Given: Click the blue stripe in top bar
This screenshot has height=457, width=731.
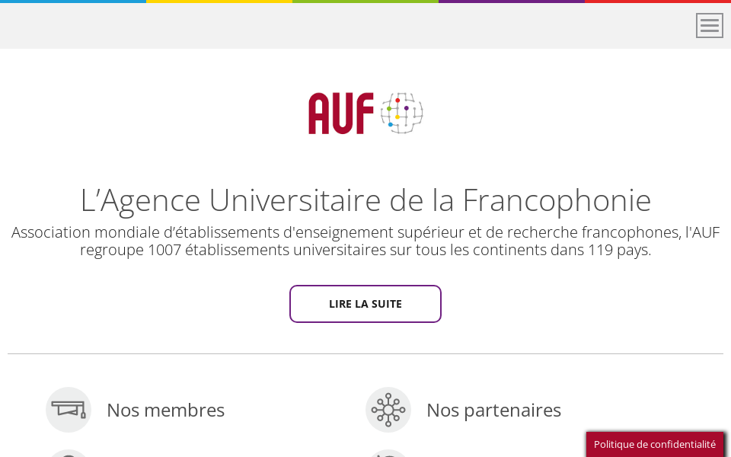Looking at the screenshot, I should pyautogui.click(x=73, y=2).
